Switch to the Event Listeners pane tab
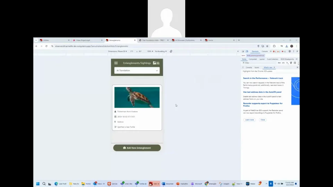Viewport: 333px width, 187px height. point(273,59)
